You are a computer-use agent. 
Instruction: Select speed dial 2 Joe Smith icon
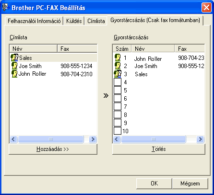click(118, 66)
